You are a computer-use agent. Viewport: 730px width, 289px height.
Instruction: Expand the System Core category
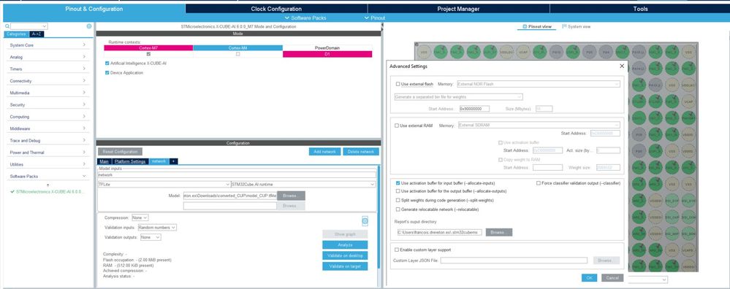pyautogui.click(x=47, y=45)
